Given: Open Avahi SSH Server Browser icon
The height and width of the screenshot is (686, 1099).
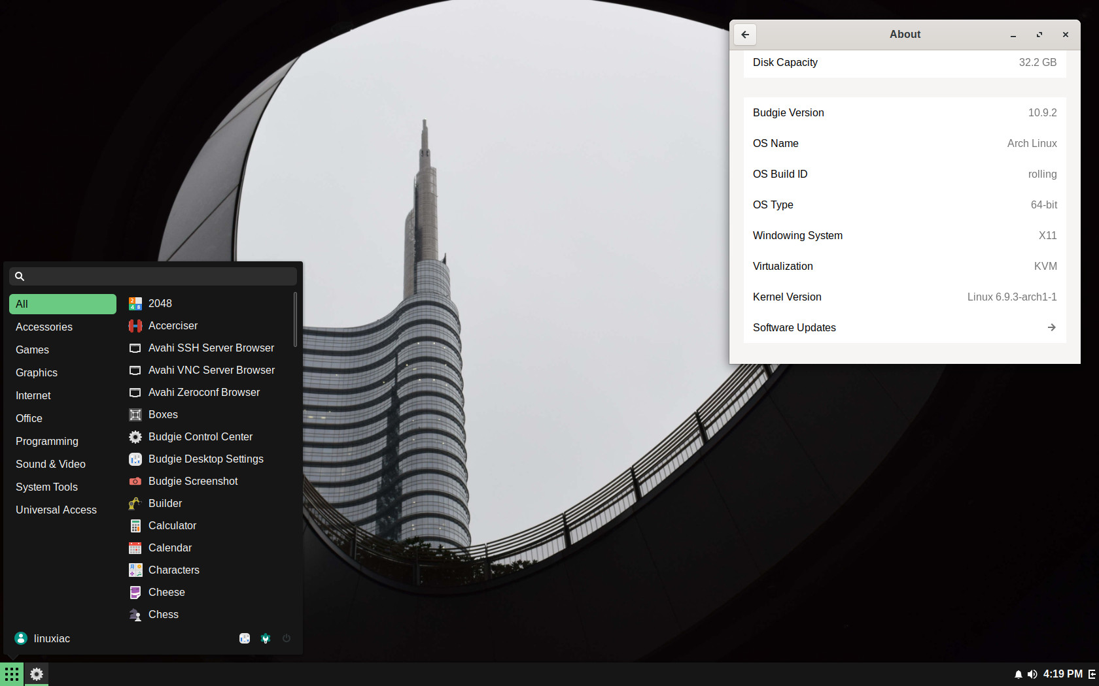Looking at the screenshot, I should [135, 348].
